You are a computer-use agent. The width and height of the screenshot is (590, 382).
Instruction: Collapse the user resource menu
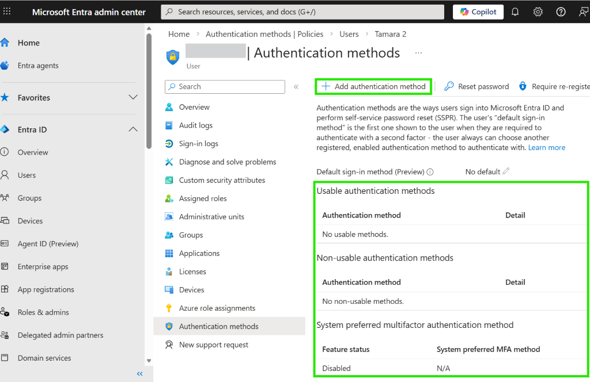click(296, 87)
